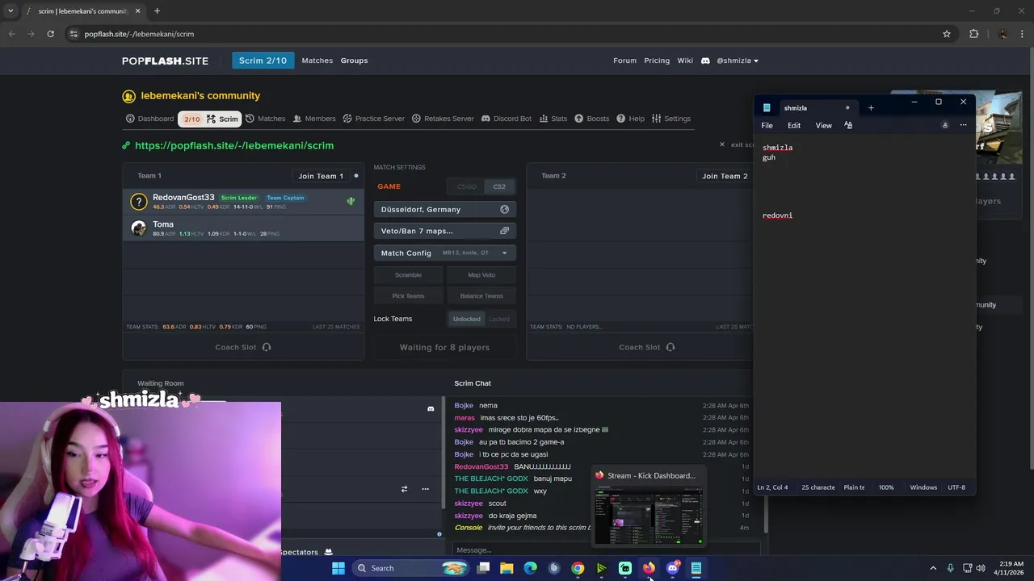Open the Pricing link

[x=657, y=61]
